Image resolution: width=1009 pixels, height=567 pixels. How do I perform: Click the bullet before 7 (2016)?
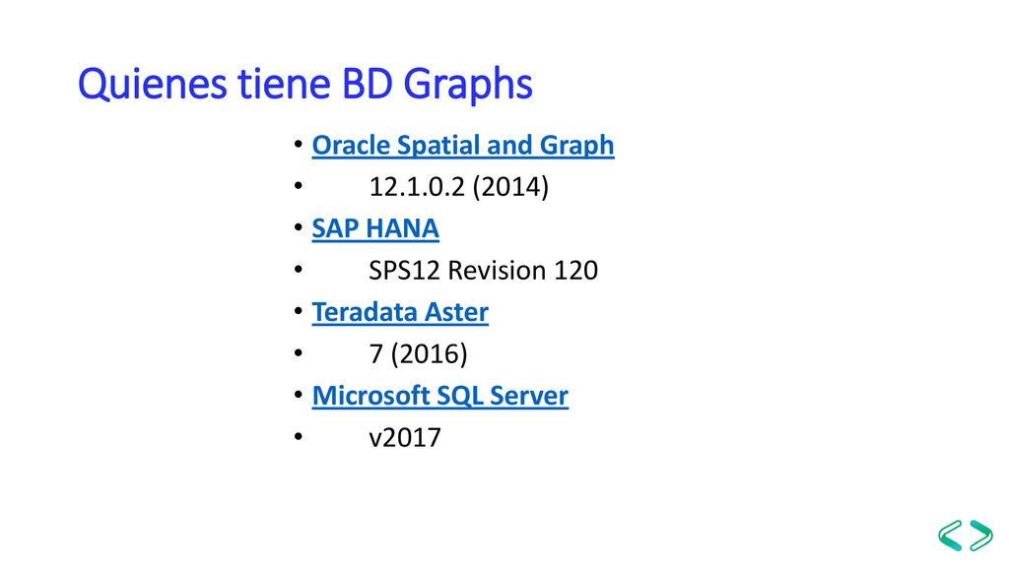(x=298, y=353)
